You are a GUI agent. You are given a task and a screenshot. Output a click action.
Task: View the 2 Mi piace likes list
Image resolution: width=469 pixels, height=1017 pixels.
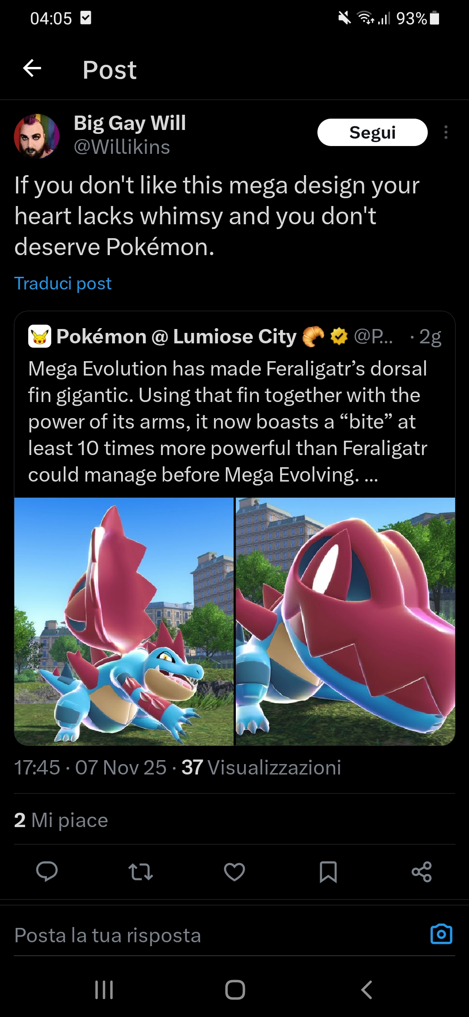(61, 820)
